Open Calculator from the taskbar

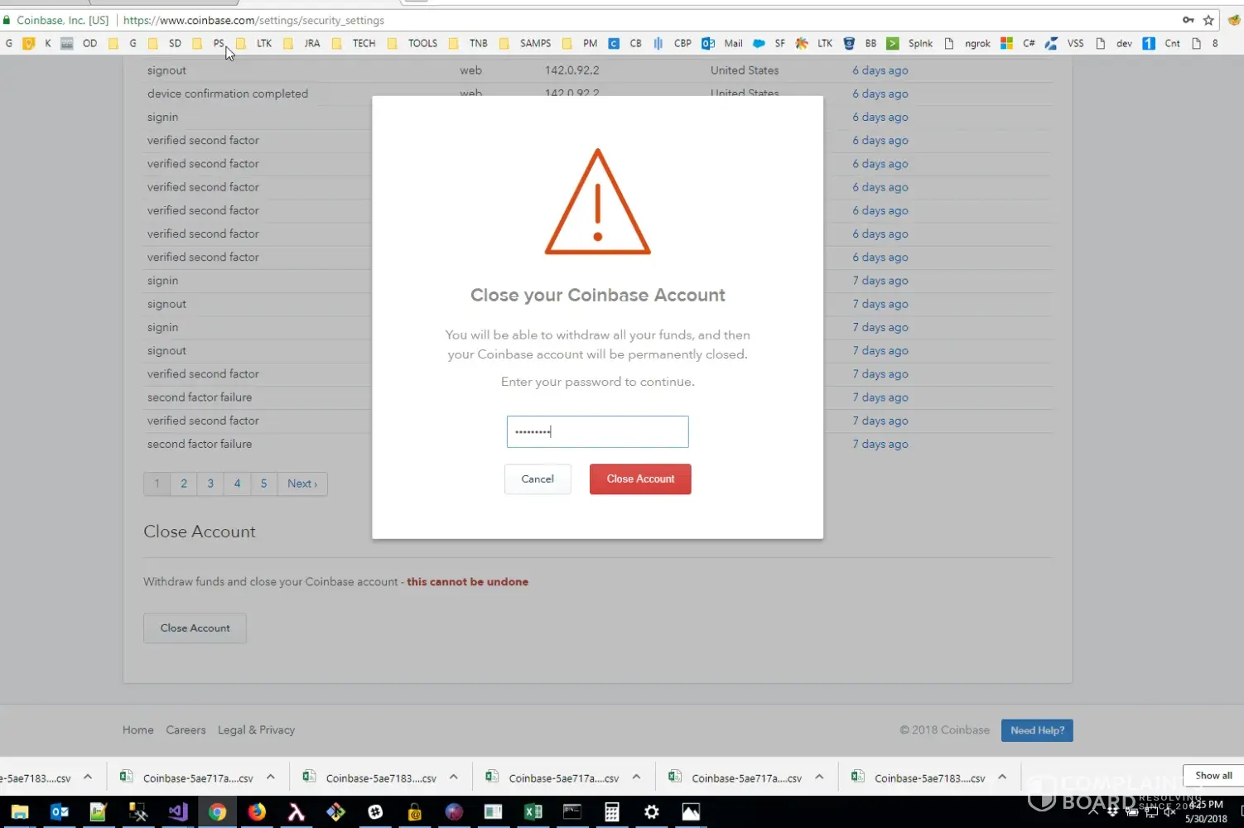(612, 812)
